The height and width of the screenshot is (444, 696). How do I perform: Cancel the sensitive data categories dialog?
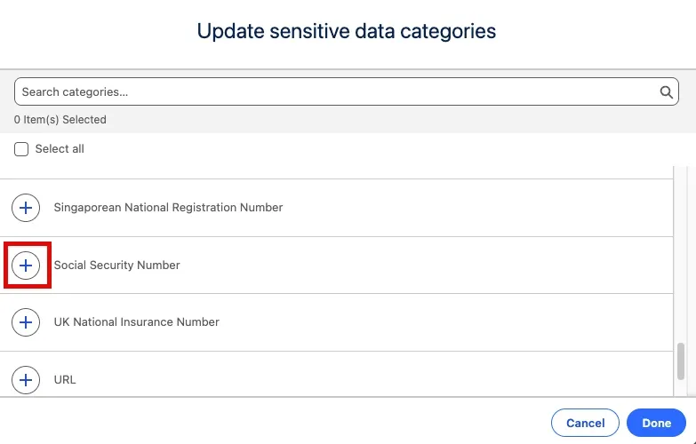point(585,423)
